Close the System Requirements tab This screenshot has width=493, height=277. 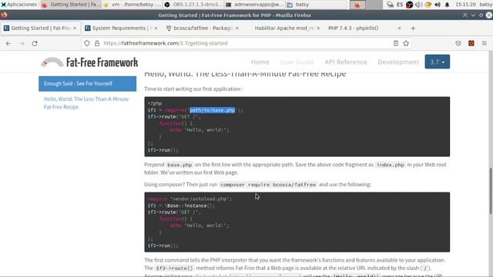click(x=156, y=28)
